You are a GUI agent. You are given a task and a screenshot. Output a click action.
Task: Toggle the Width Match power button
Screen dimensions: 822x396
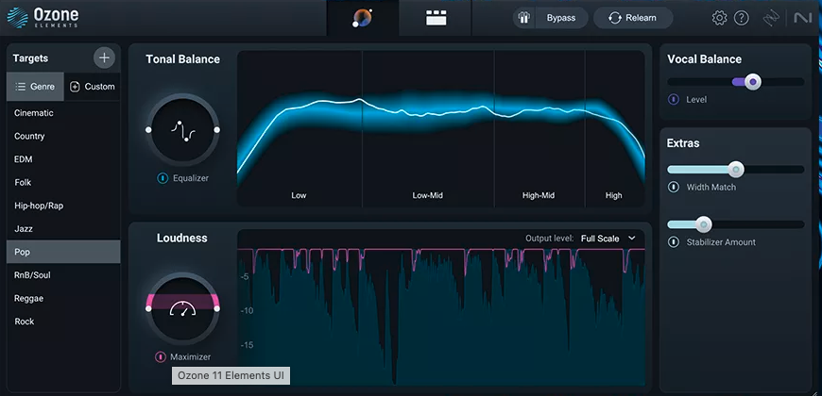pos(674,187)
